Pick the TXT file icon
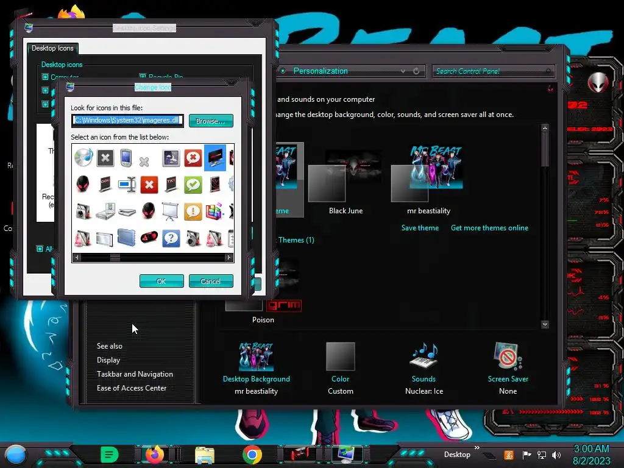 tap(171, 185)
